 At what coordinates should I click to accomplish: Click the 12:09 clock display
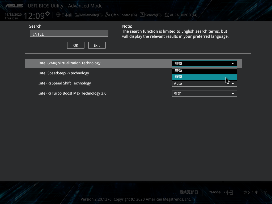coord(34,16)
